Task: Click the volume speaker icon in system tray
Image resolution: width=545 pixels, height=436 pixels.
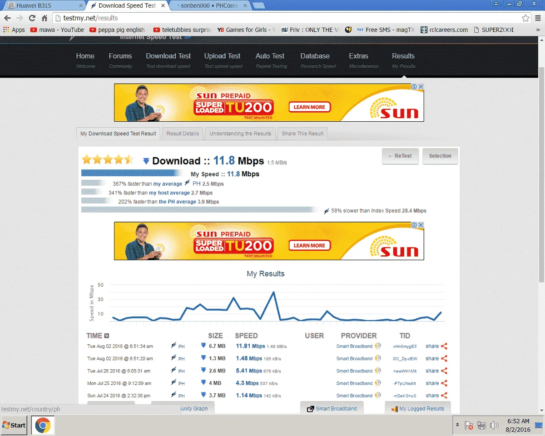Action: coord(494,426)
